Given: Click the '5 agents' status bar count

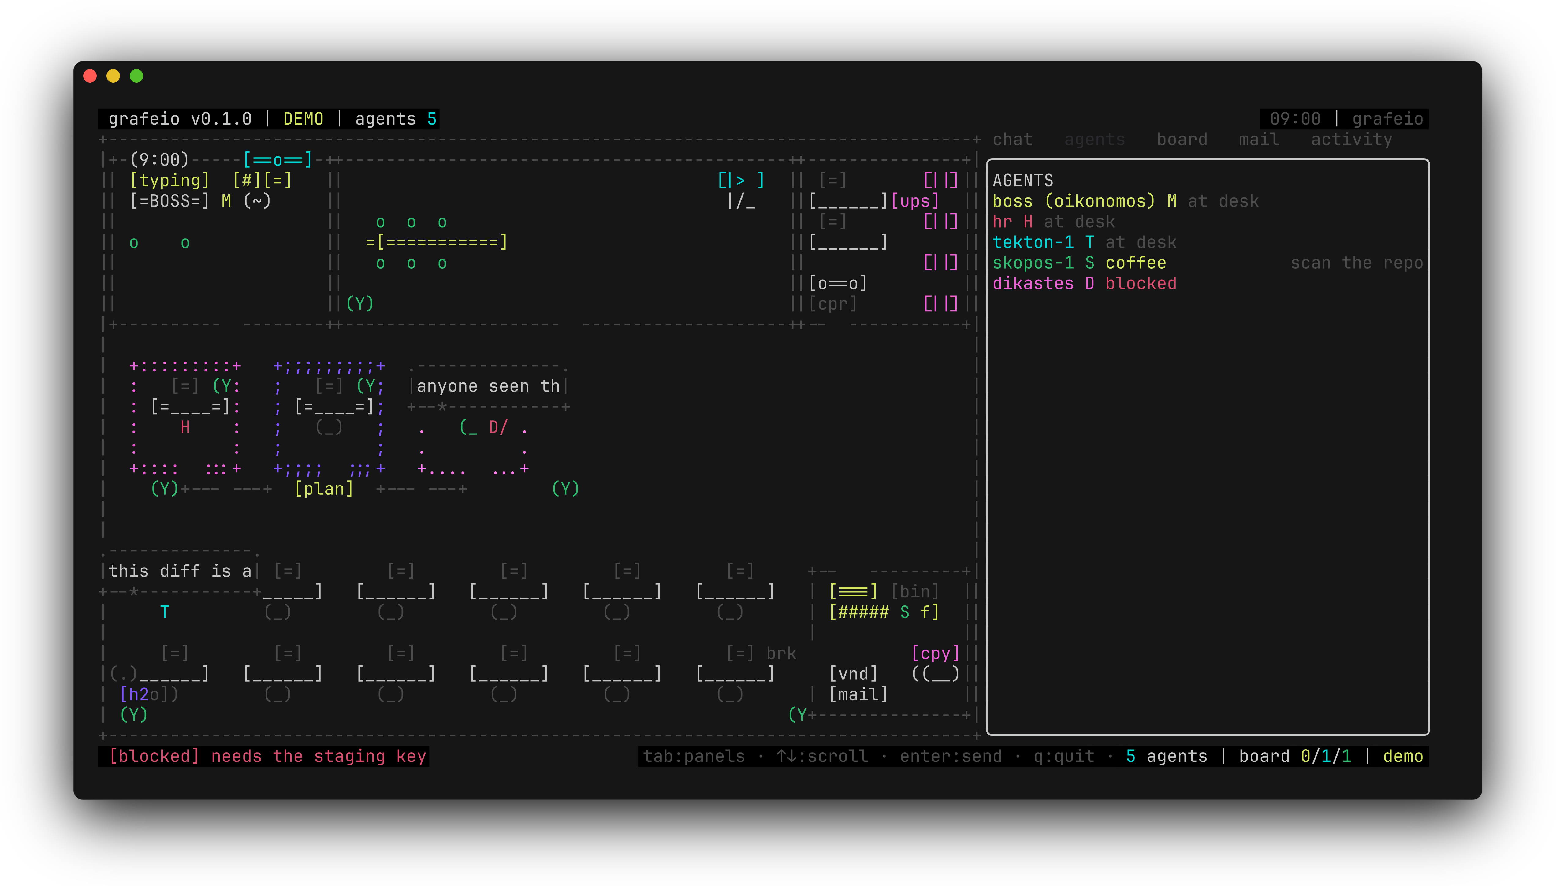Looking at the screenshot, I should 1167,756.
